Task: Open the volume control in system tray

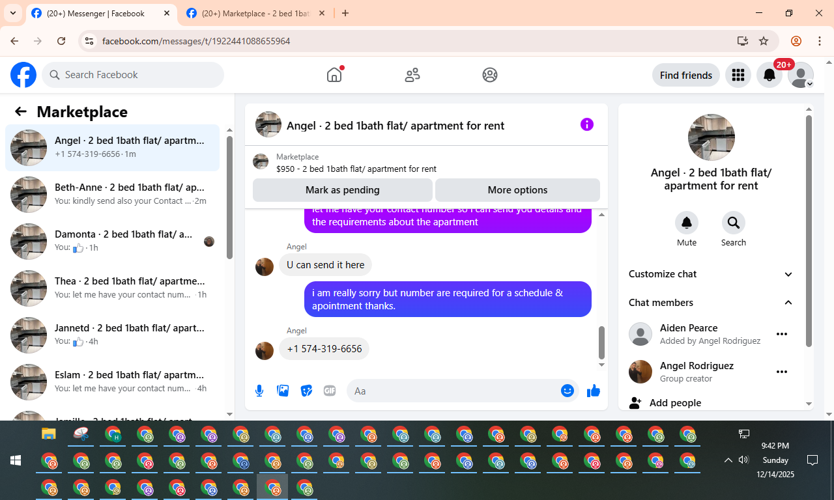Action: 744,460
